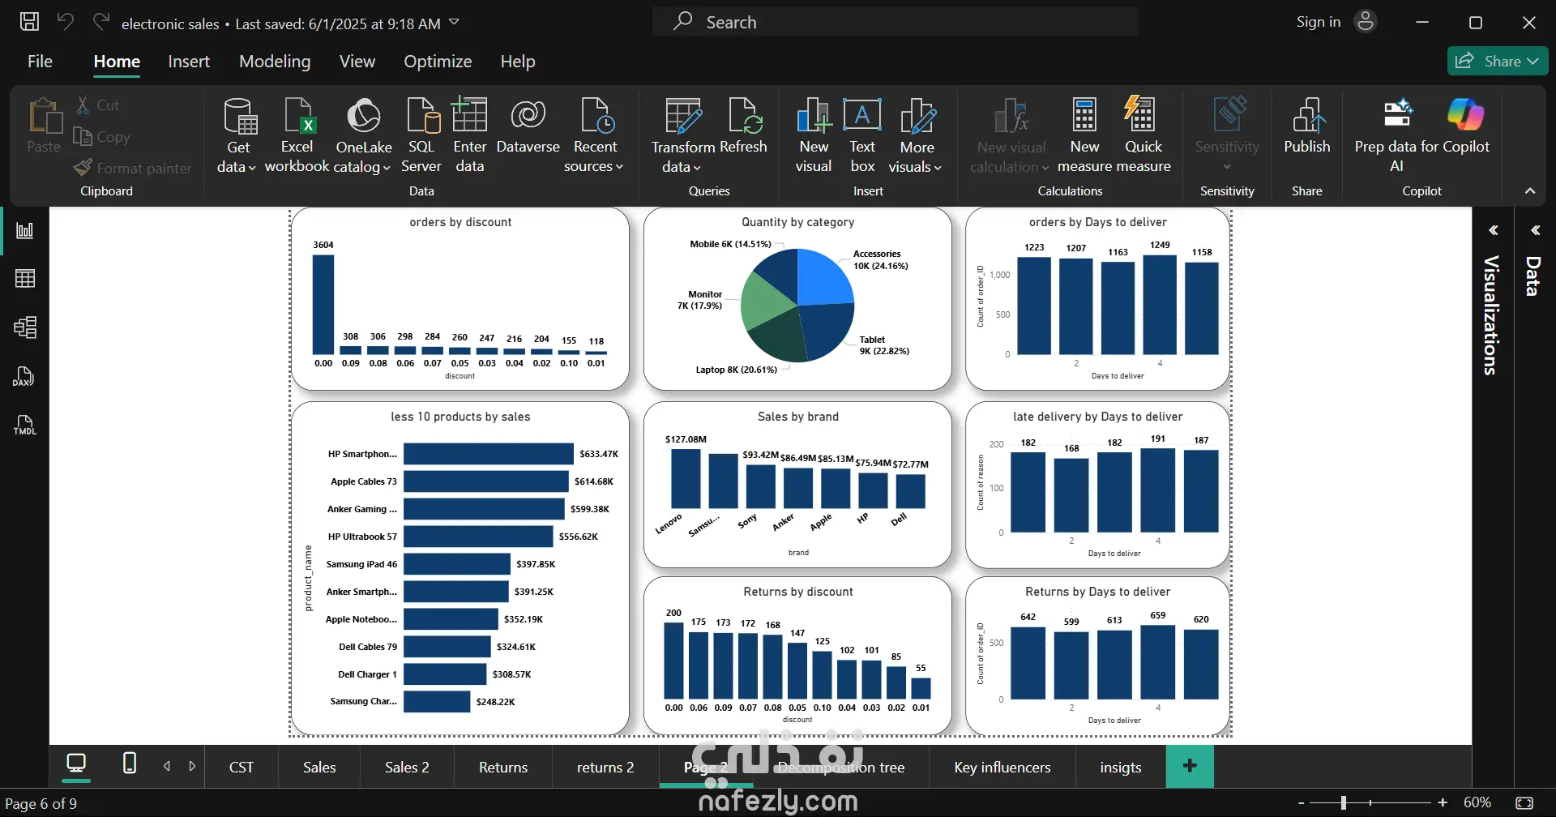Open the OneLake catalog
The height and width of the screenshot is (817, 1556).
pos(363,135)
